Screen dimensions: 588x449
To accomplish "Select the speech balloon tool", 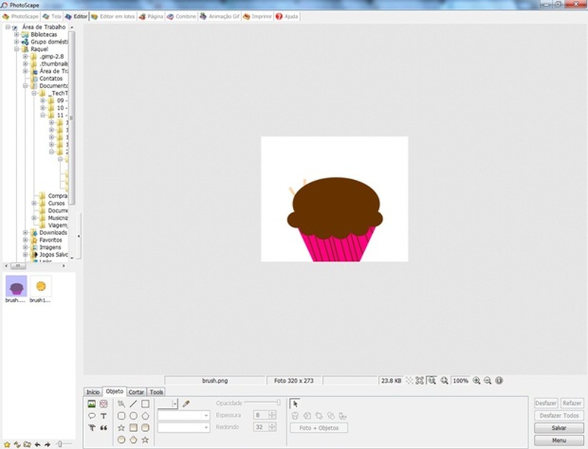I will click(92, 416).
